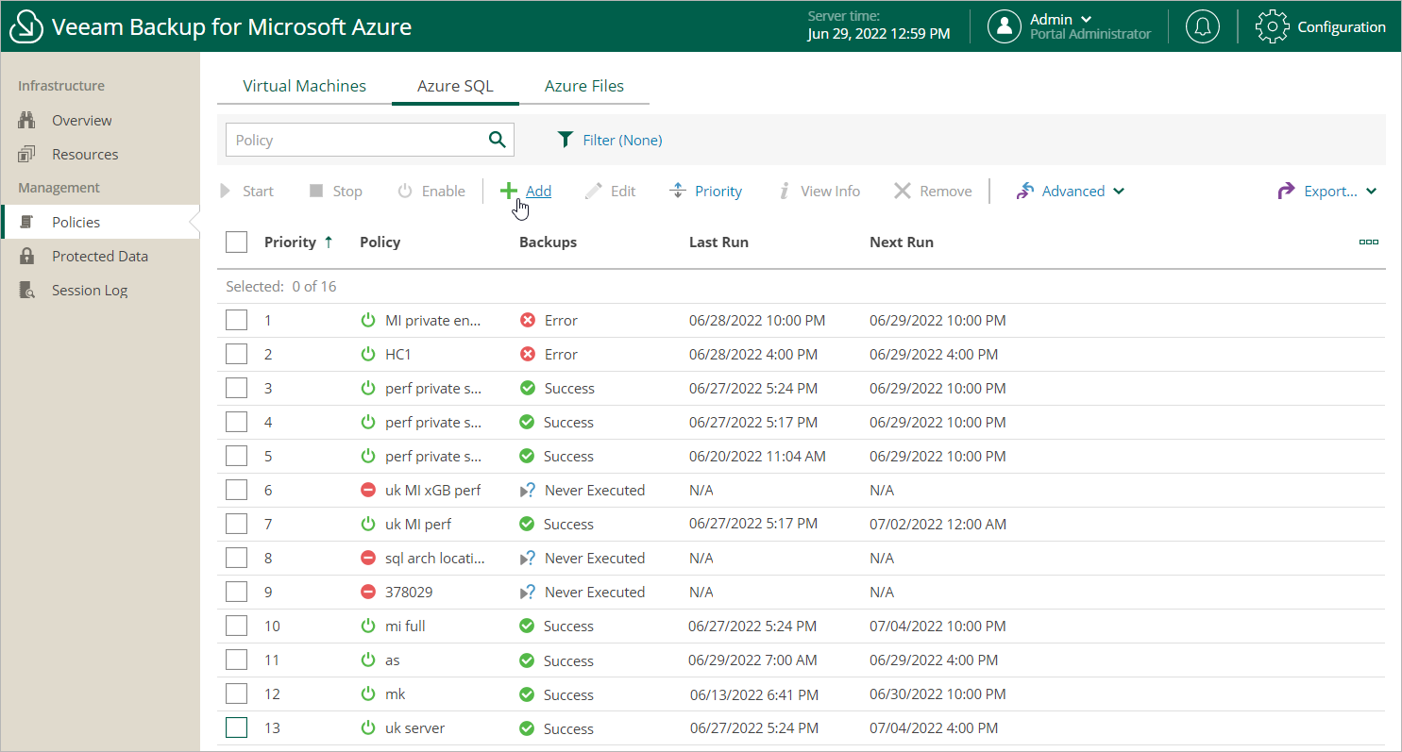Click the Remove button
1402x752 pixels.
933,191
